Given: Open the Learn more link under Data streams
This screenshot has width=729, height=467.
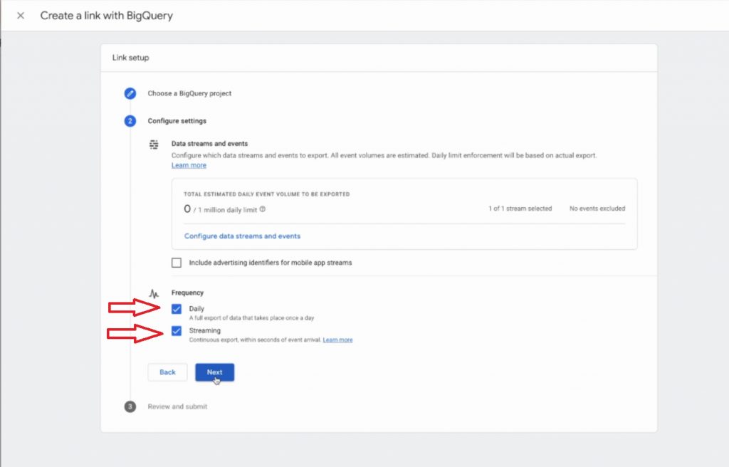Looking at the screenshot, I should [189, 165].
